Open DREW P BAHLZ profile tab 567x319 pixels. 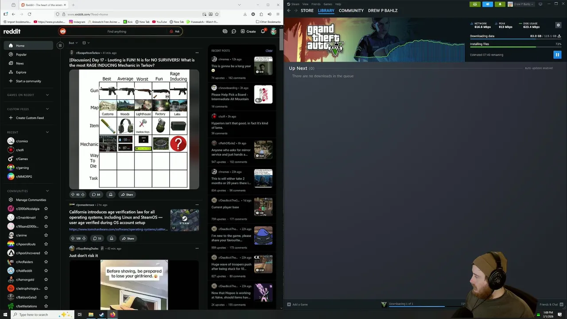click(383, 10)
